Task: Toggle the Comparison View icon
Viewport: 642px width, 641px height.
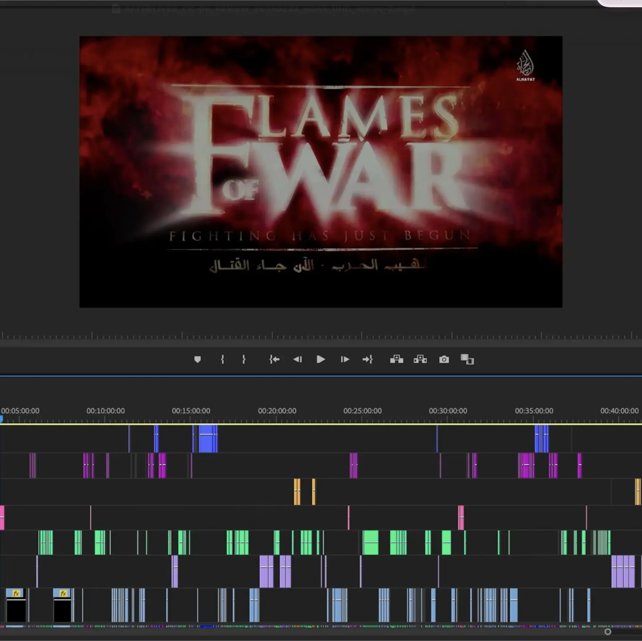Action: click(467, 359)
